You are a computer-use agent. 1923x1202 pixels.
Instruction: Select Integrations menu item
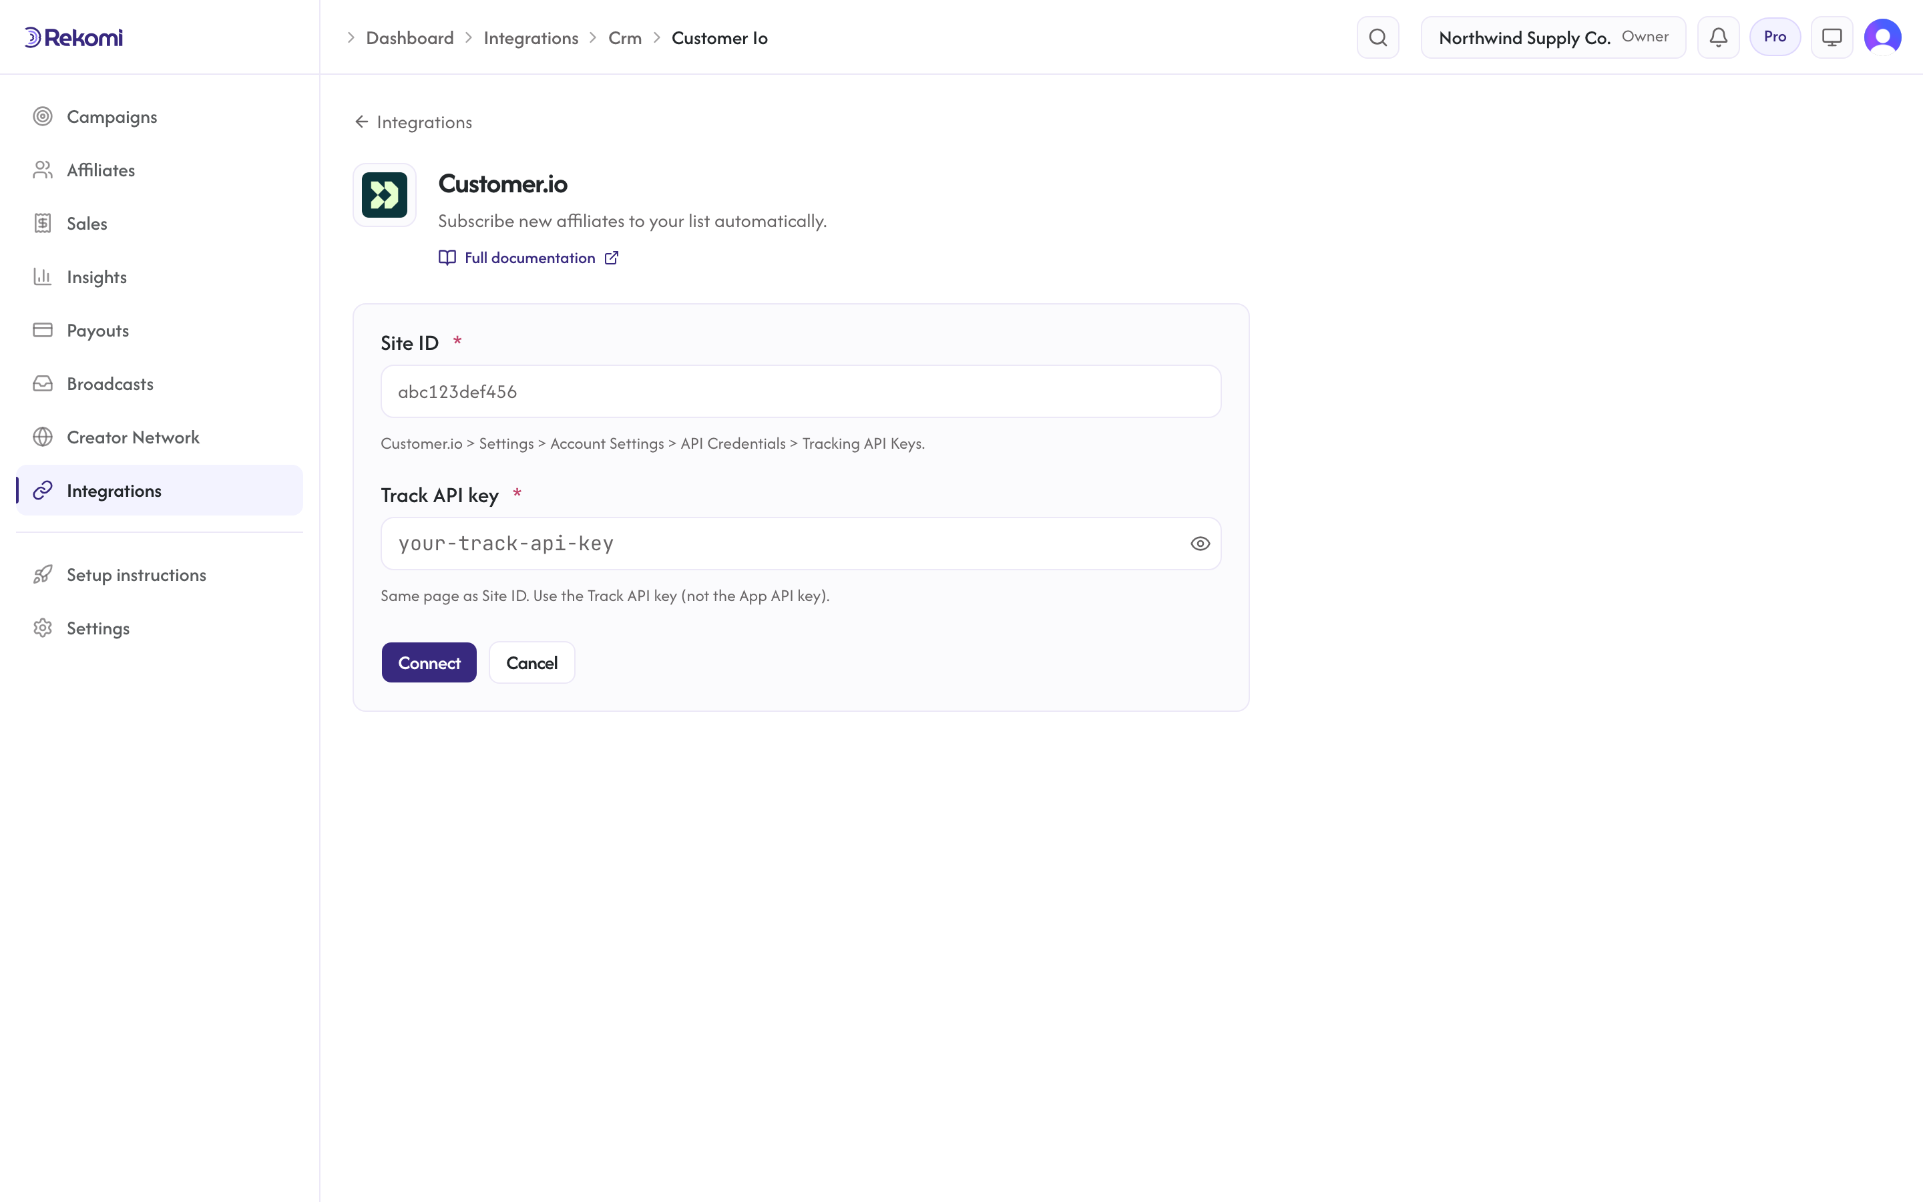[x=159, y=491]
